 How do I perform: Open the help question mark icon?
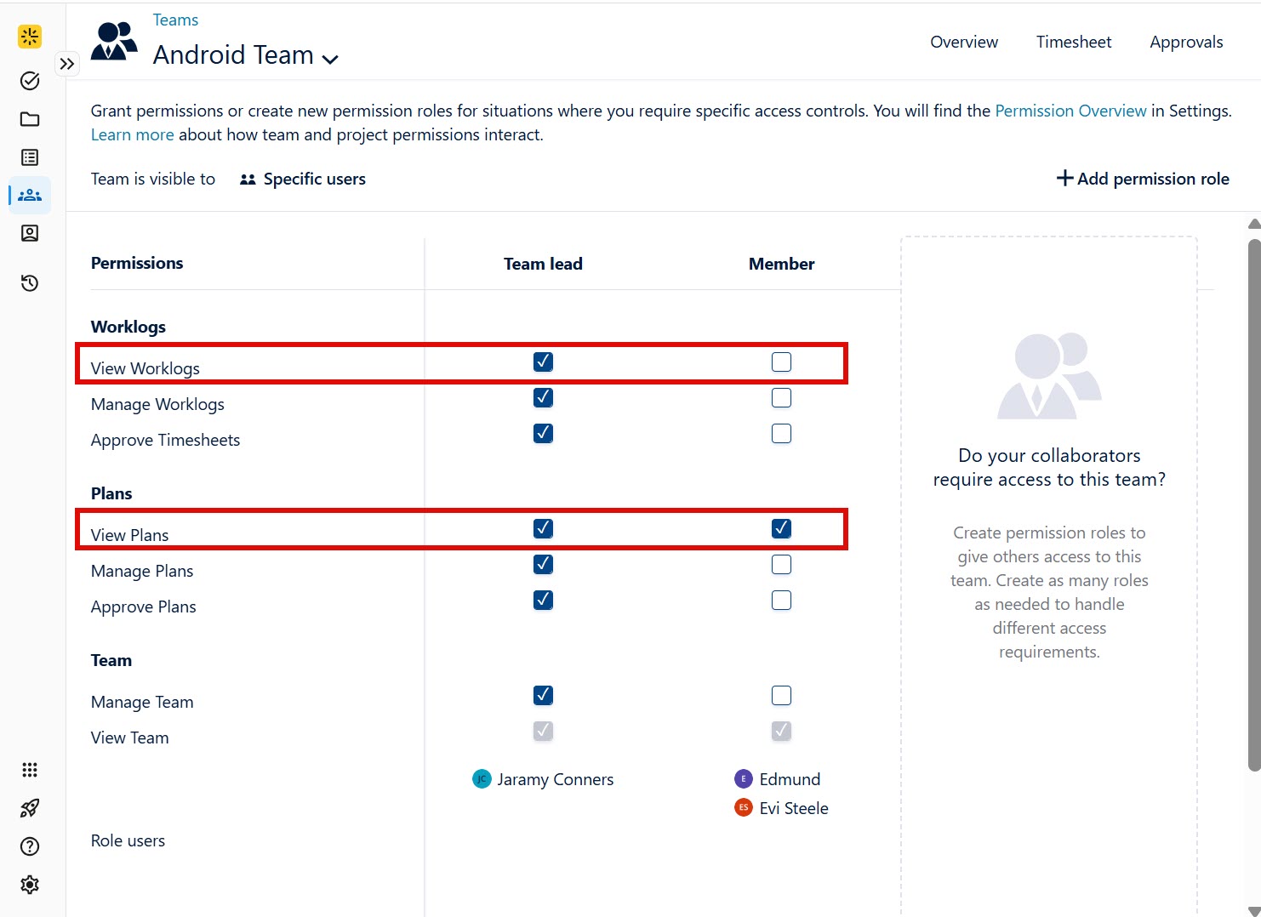tap(29, 846)
